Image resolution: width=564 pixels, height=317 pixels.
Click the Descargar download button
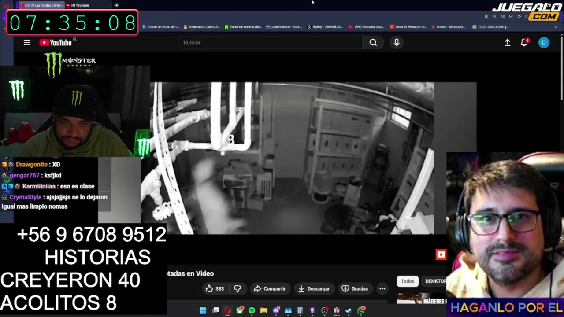point(314,289)
